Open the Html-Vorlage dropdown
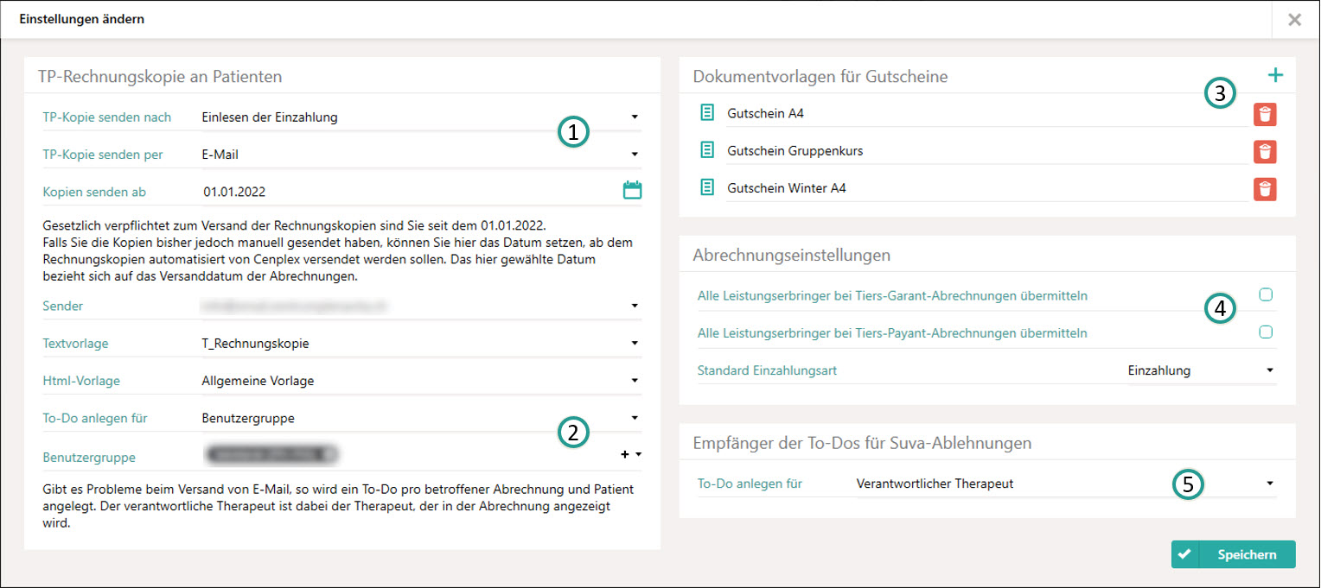Image resolution: width=1321 pixels, height=588 pixels. pos(420,381)
